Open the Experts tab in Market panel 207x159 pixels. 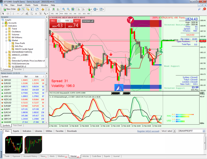pyautogui.click(x=16, y=131)
